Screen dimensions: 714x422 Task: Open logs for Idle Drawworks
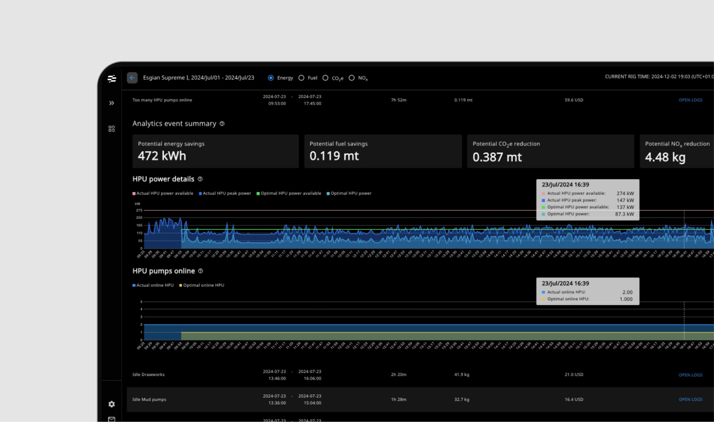pos(690,375)
